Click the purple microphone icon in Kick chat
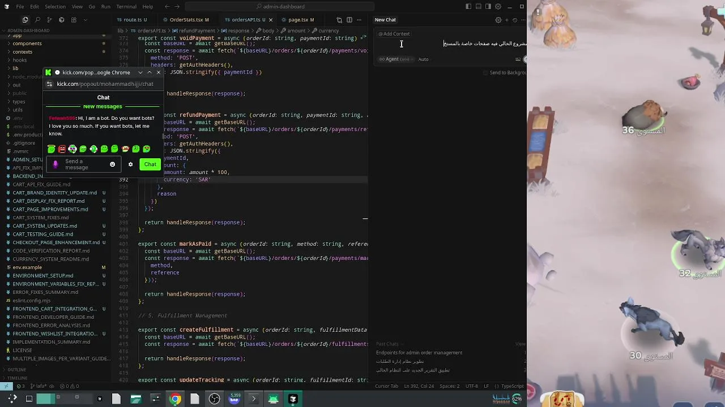Image resolution: width=725 pixels, height=407 pixels. tap(55, 164)
